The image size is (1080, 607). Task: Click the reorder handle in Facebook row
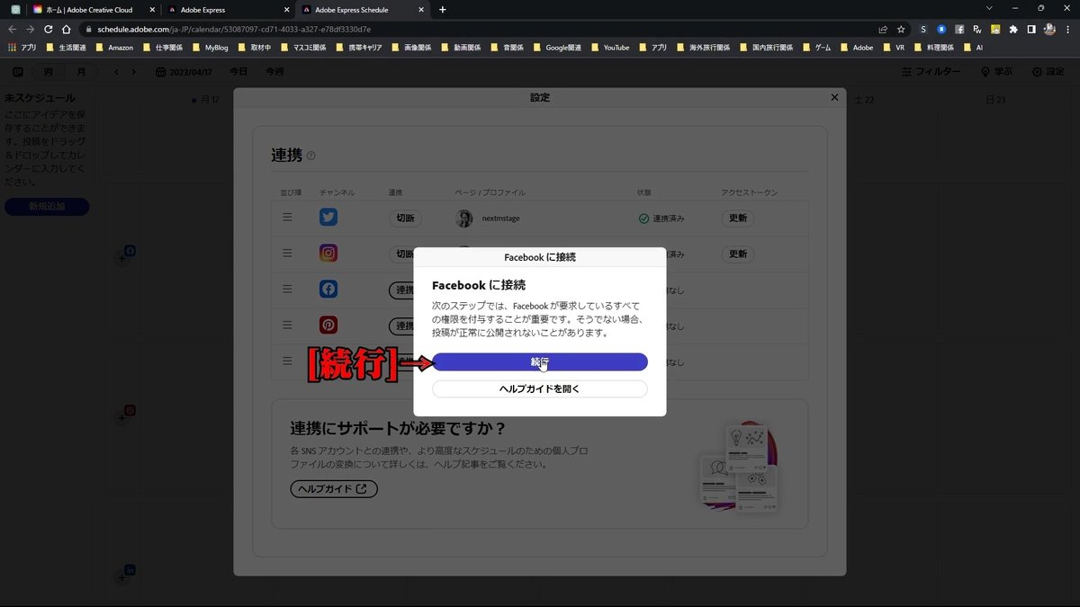pos(287,290)
